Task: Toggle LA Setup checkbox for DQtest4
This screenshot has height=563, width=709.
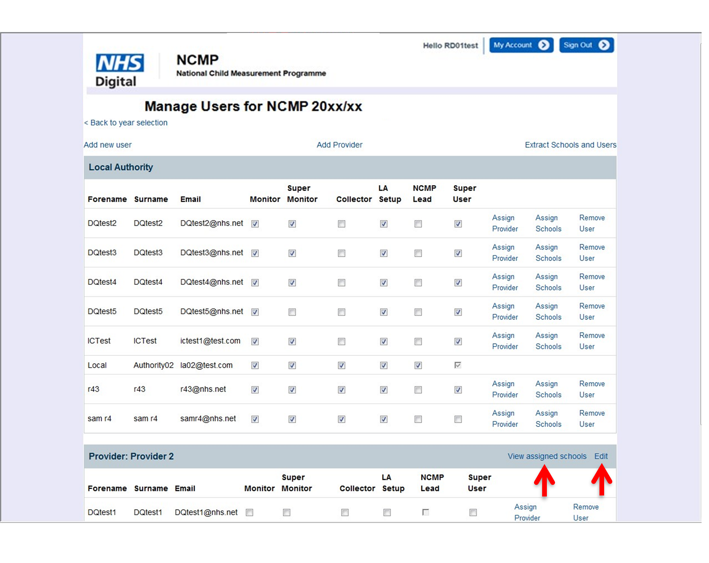Action: point(384,283)
